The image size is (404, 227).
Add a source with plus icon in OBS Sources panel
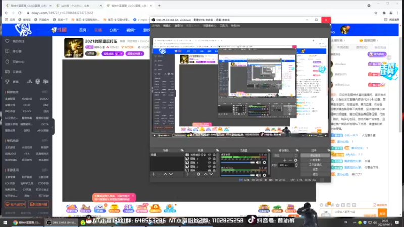[188, 174]
